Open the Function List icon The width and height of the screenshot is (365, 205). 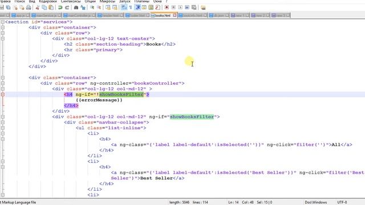coord(157,7)
